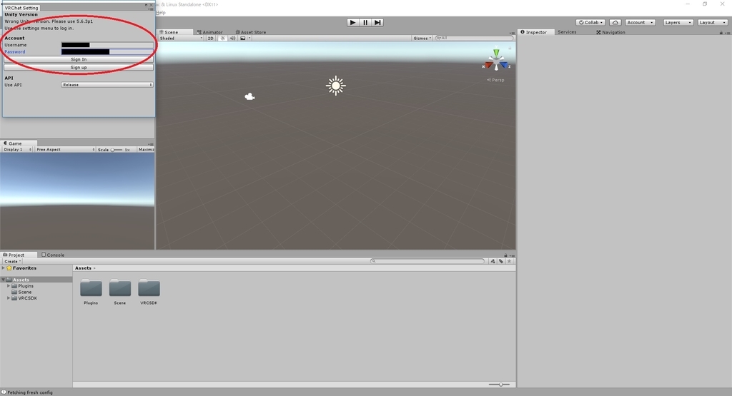Adjust the Game view Scale slider
This screenshot has width=732, height=396.
pos(117,150)
